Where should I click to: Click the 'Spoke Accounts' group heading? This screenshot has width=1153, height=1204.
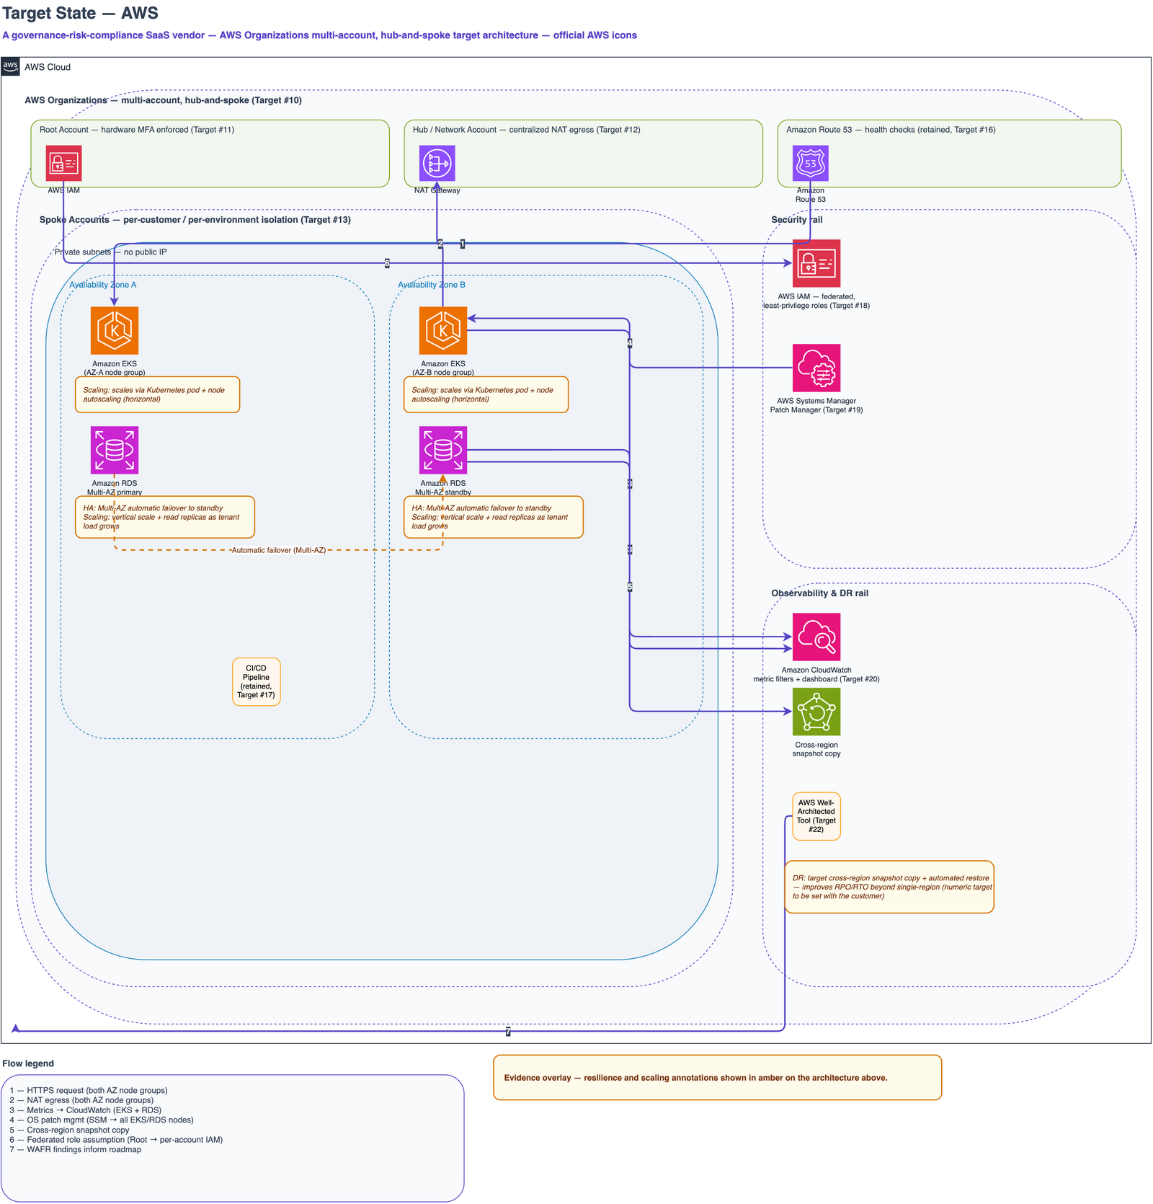[195, 221]
